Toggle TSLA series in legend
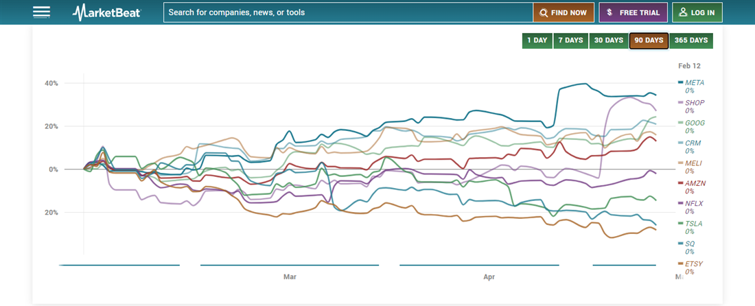Screen dimensions: 755x306 [694, 224]
